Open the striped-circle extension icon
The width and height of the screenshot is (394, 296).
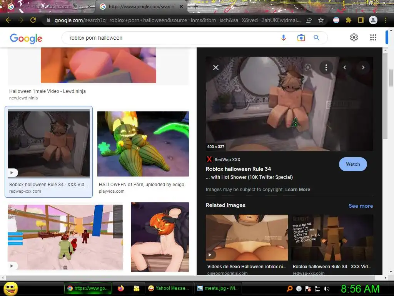pyautogui.click(x=336, y=20)
